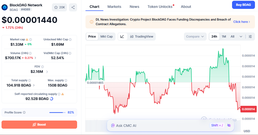Select the All time range
This screenshot has width=258, height=135.
click(232, 37)
